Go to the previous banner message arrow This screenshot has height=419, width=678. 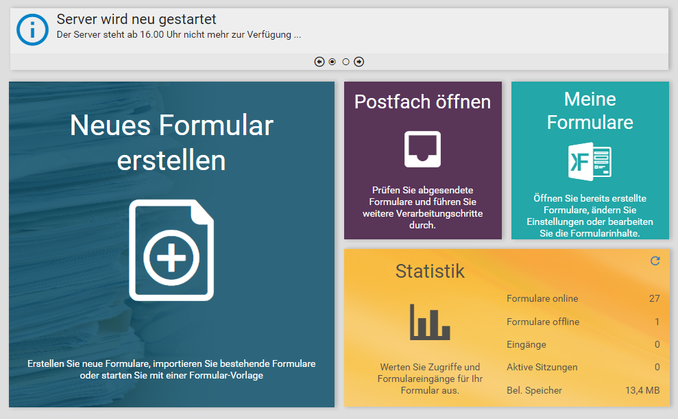coord(319,62)
